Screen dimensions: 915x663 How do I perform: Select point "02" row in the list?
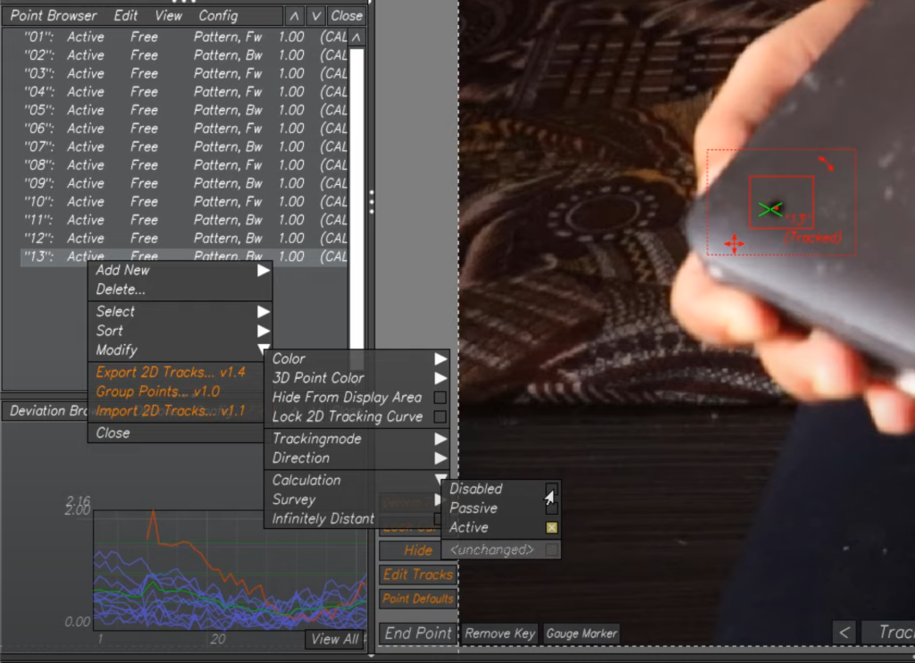tap(184, 55)
